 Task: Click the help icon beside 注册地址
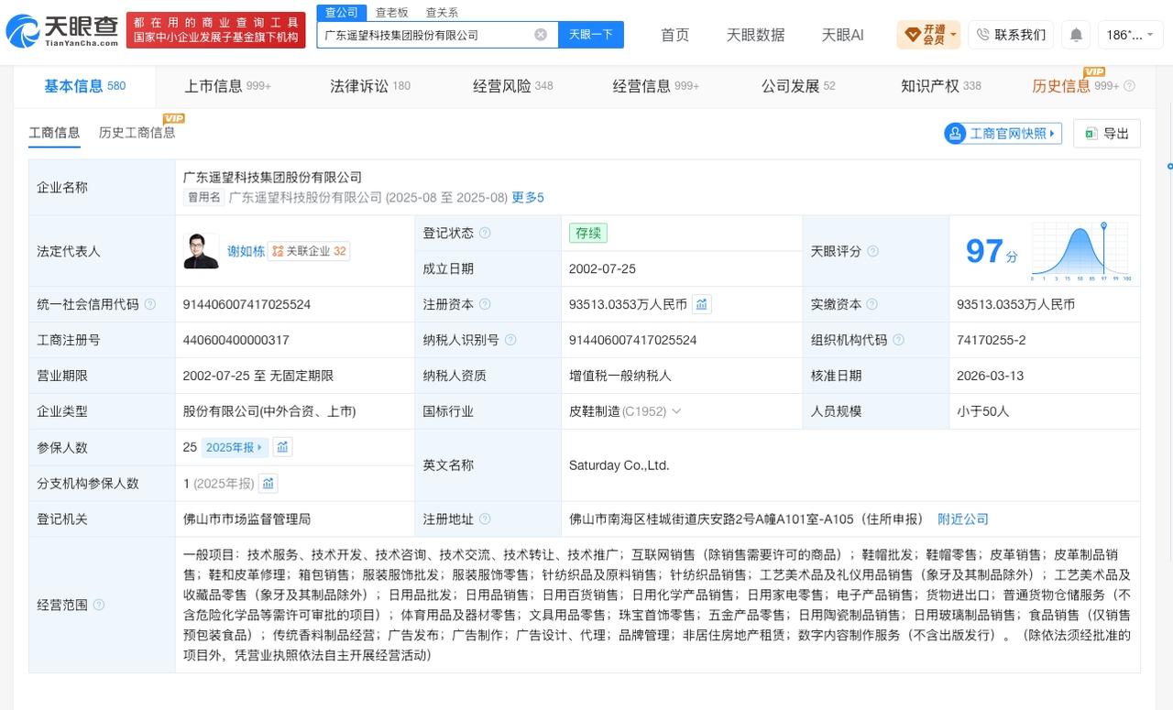click(485, 519)
